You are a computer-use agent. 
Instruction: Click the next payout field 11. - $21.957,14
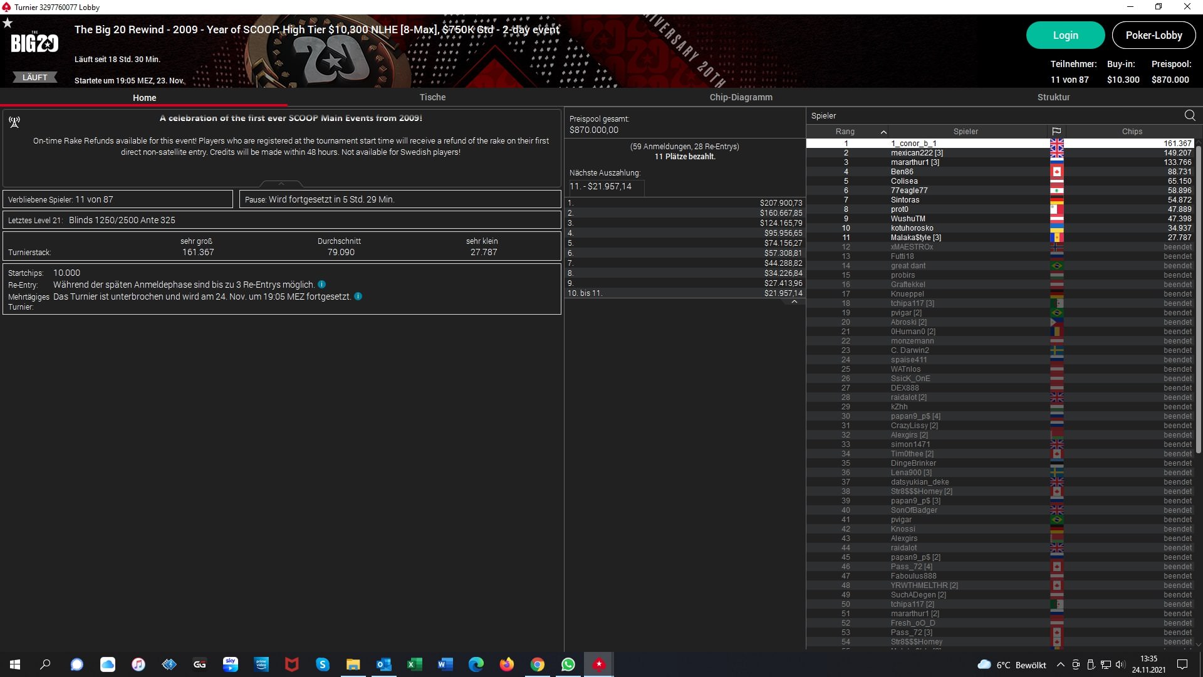click(x=606, y=187)
